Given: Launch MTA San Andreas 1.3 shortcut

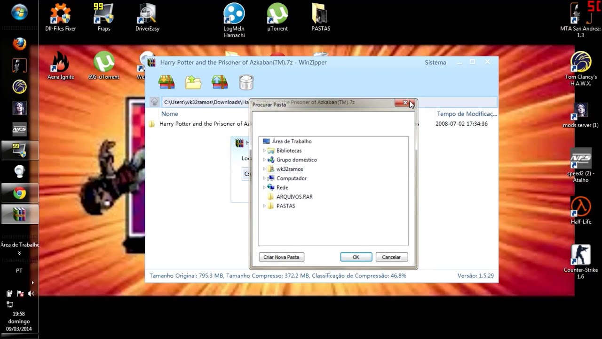Looking at the screenshot, I should point(580,20).
